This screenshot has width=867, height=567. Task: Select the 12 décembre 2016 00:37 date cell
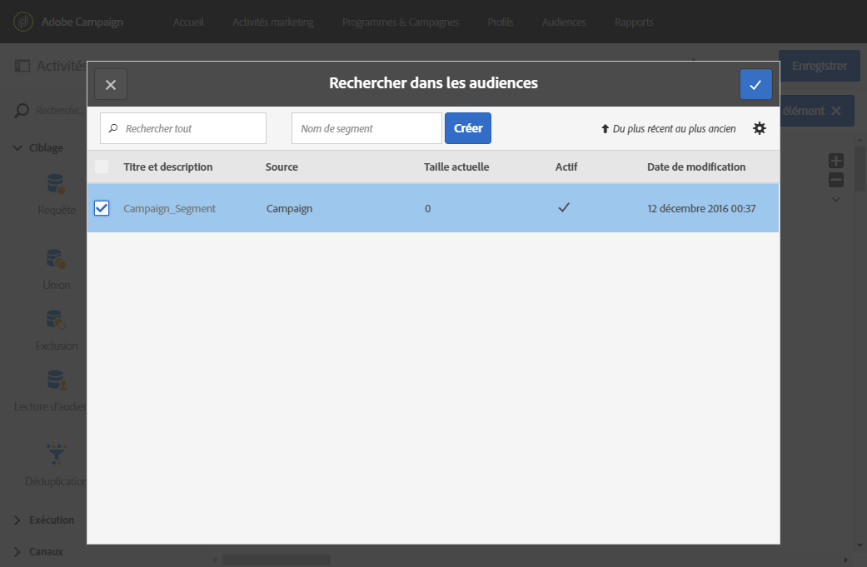[701, 208]
